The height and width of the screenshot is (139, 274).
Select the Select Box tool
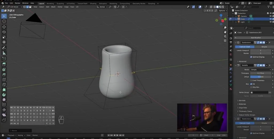click(x=4, y=16)
